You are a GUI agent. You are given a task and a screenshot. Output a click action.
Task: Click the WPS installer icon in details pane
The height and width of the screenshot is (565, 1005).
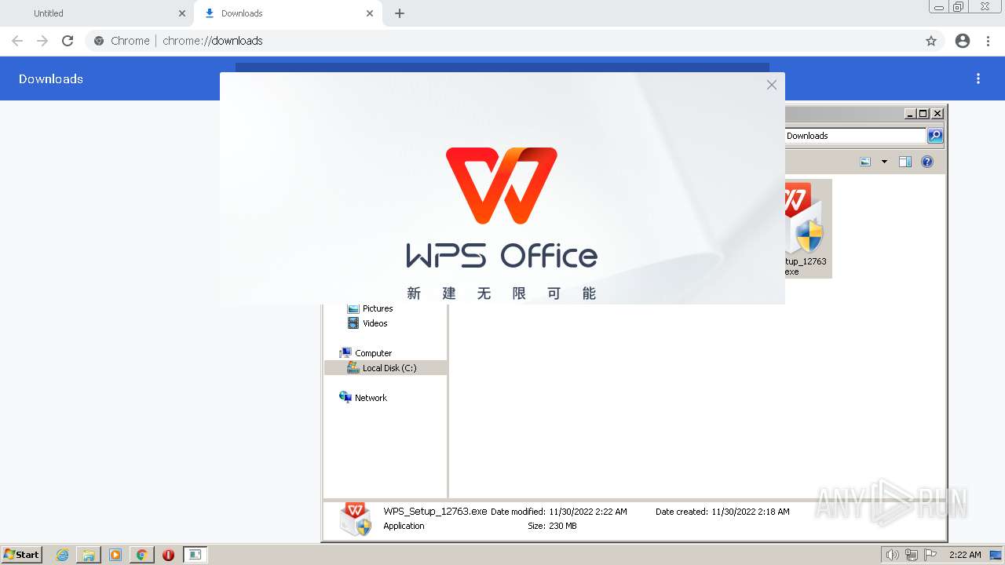pyautogui.click(x=356, y=519)
